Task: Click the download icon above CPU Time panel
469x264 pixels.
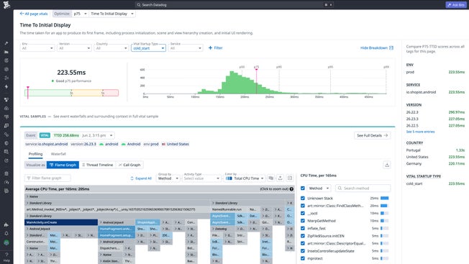Action: 387,165
